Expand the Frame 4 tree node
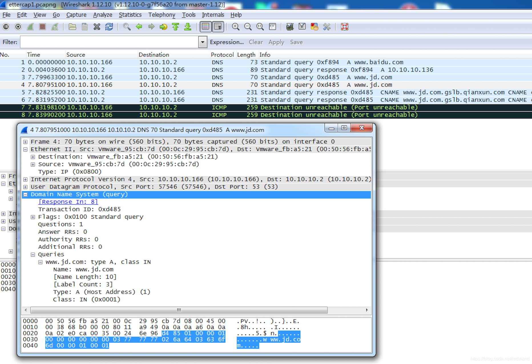The height and width of the screenshot is (364, 532). point(25,142)
